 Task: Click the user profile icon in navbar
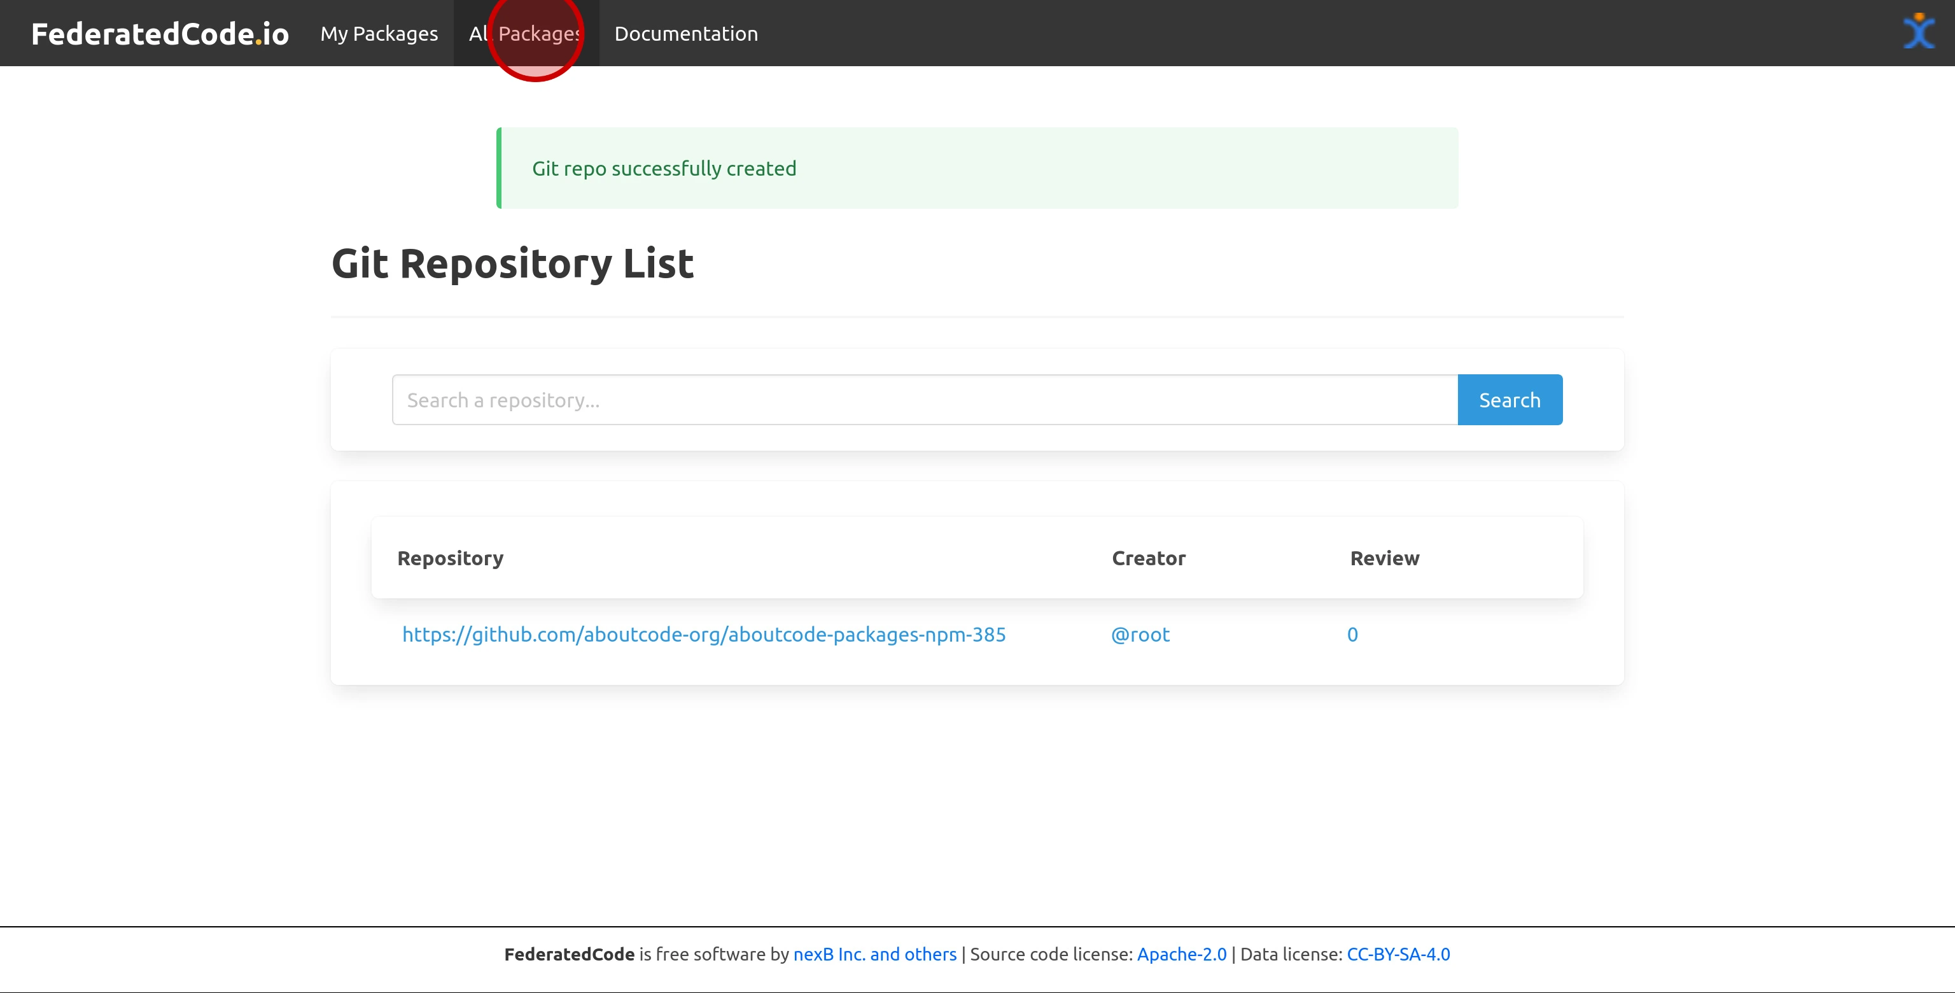1919,31
